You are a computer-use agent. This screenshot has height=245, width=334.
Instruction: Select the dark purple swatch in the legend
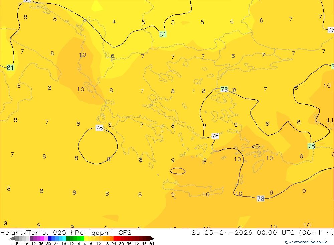(31, 238)
